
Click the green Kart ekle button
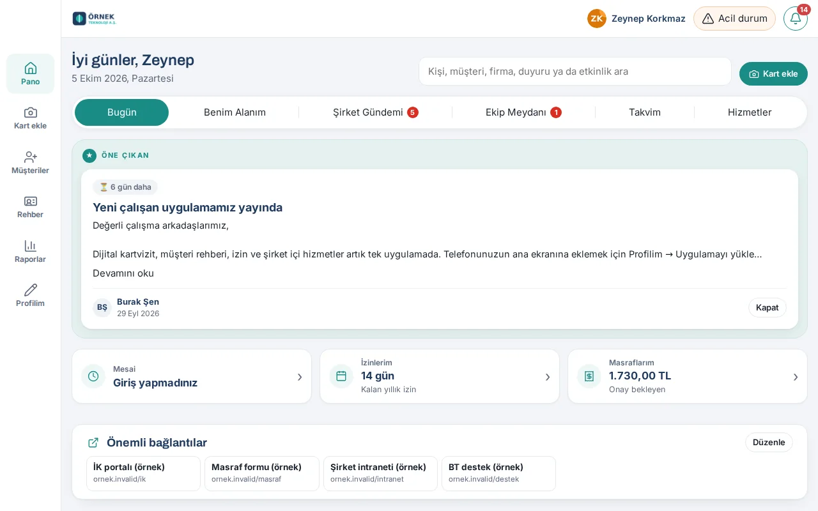coord(773,73)
